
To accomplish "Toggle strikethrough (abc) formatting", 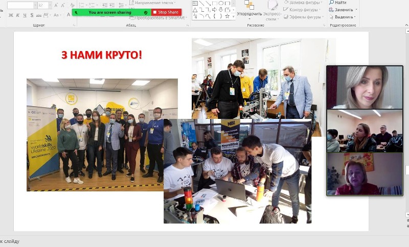I will click(x=39, y=15).
